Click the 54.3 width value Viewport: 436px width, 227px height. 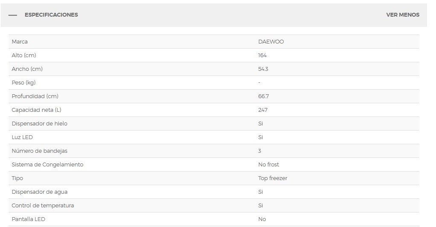click(x=263, y=69)
